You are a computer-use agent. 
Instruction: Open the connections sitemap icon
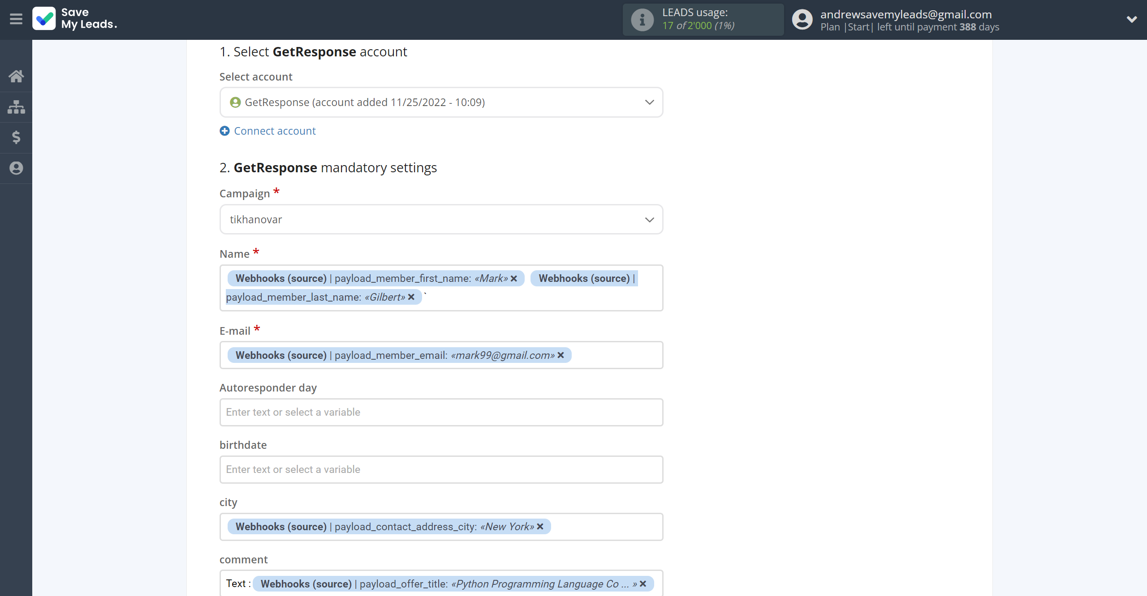pos(16,107)
